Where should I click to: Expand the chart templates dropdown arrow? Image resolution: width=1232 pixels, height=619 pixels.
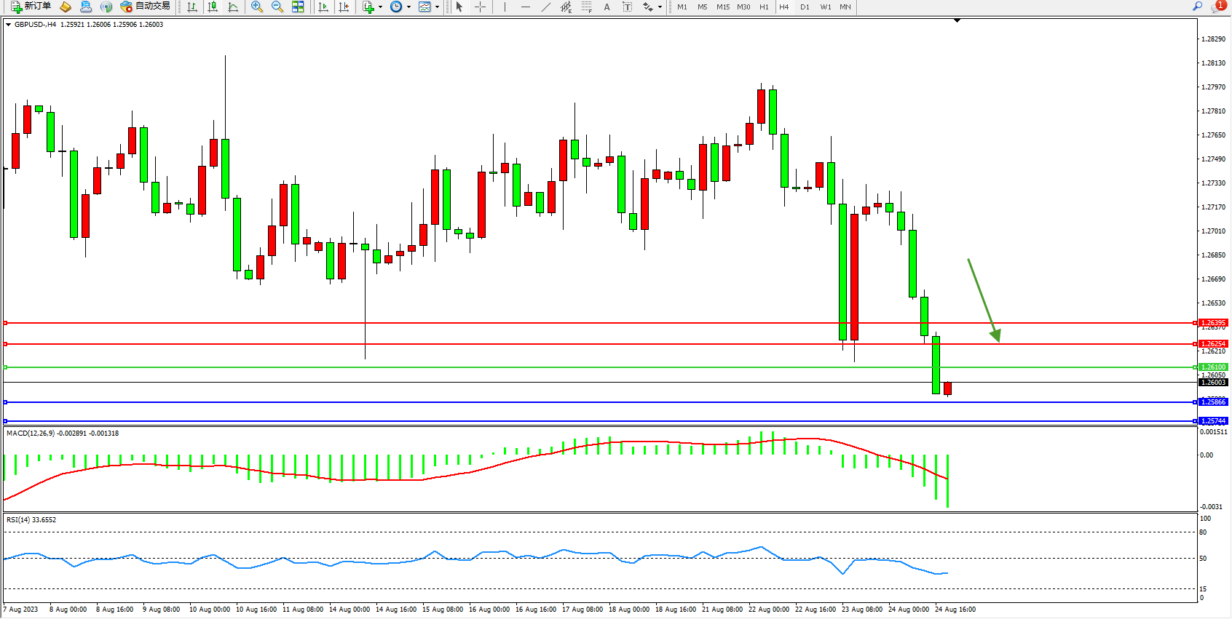coord(437,7)
